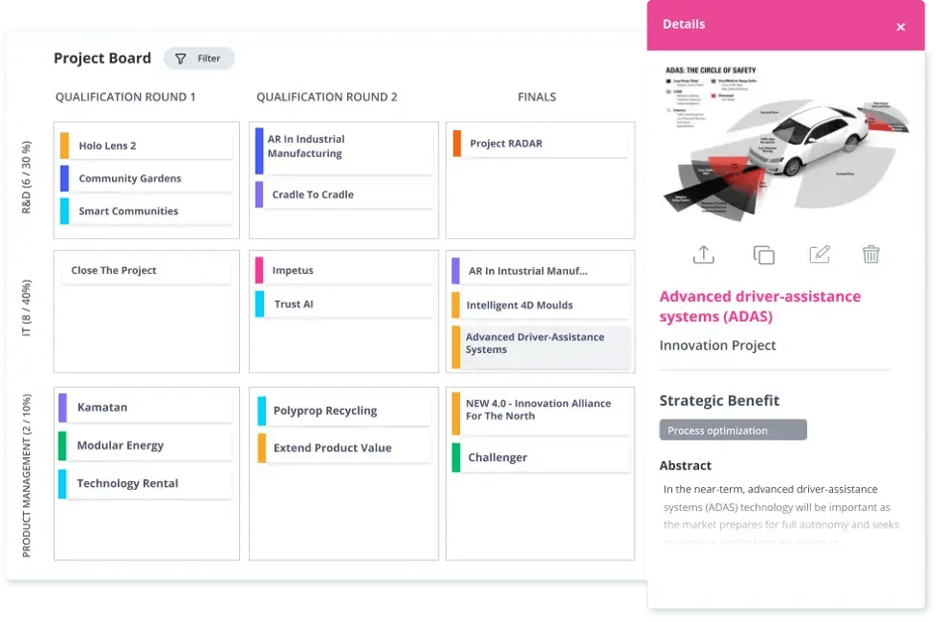Click the Finals column header
943x622 pixels.
537,97
